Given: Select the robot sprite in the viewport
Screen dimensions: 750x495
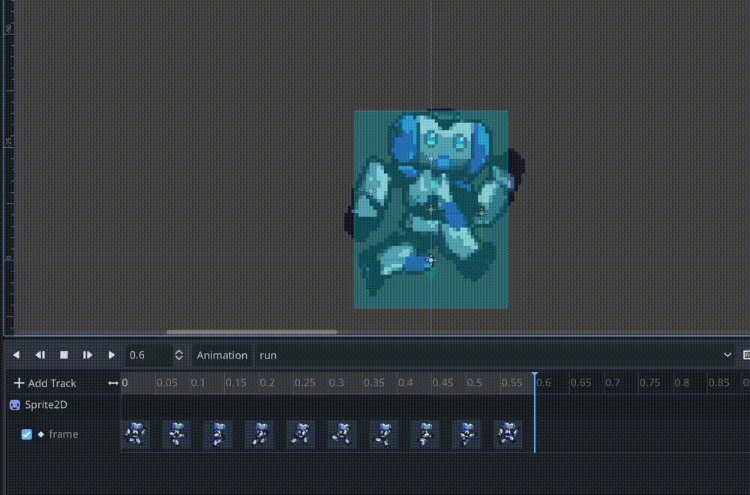Looking at the screenshot, I should pos(431,209).
